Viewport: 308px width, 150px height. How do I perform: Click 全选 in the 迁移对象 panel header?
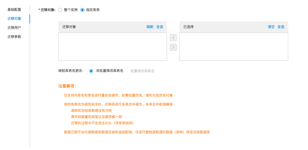click(160, 27)
